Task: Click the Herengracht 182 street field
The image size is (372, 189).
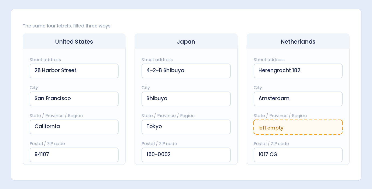Action: pos(298,71)
